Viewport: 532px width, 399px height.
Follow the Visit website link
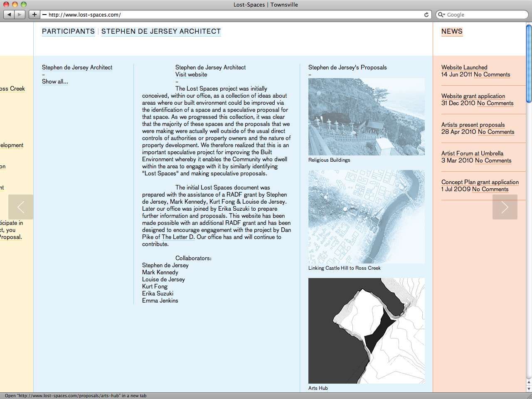191,74
